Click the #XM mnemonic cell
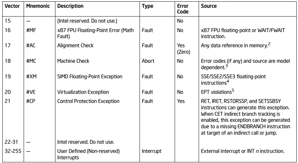The width and height of the screenshot is (298, 163). pos(31,77)
